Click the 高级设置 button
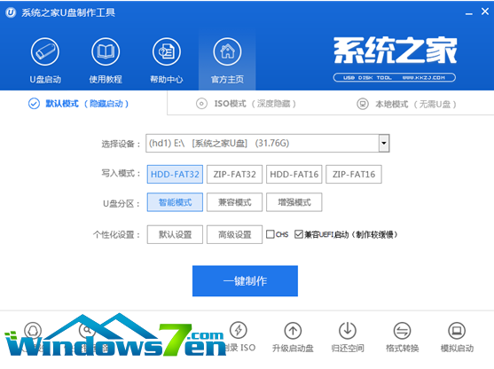 click(234, 234)
